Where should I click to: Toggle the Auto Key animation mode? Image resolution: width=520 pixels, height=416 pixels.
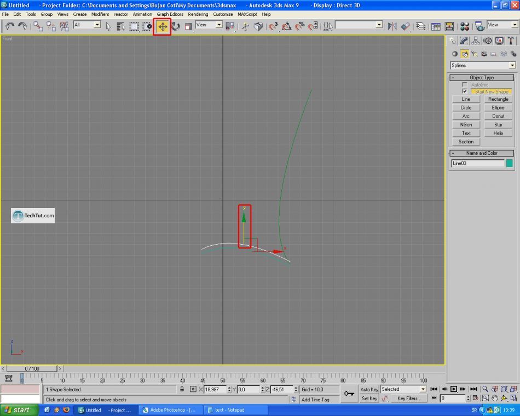click(369, 389)
